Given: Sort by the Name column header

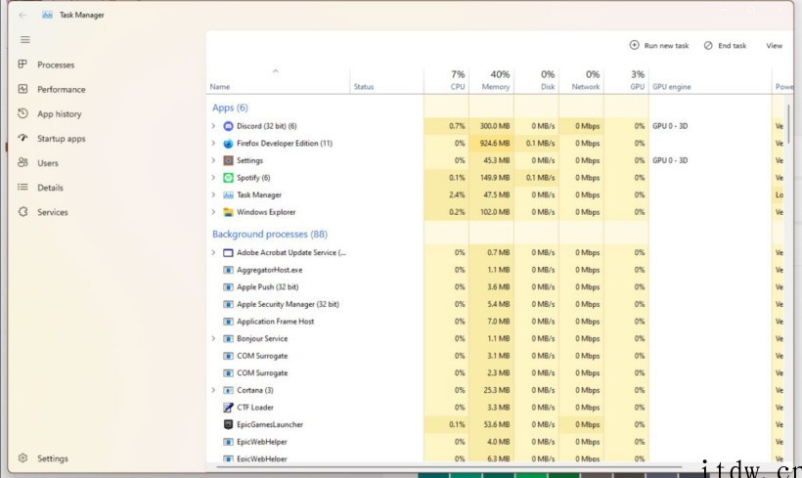Looking at the screenshot, I should 278,80.
